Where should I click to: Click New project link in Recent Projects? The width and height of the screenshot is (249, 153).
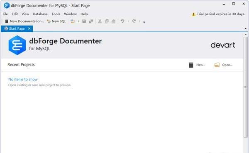(201, 65)
